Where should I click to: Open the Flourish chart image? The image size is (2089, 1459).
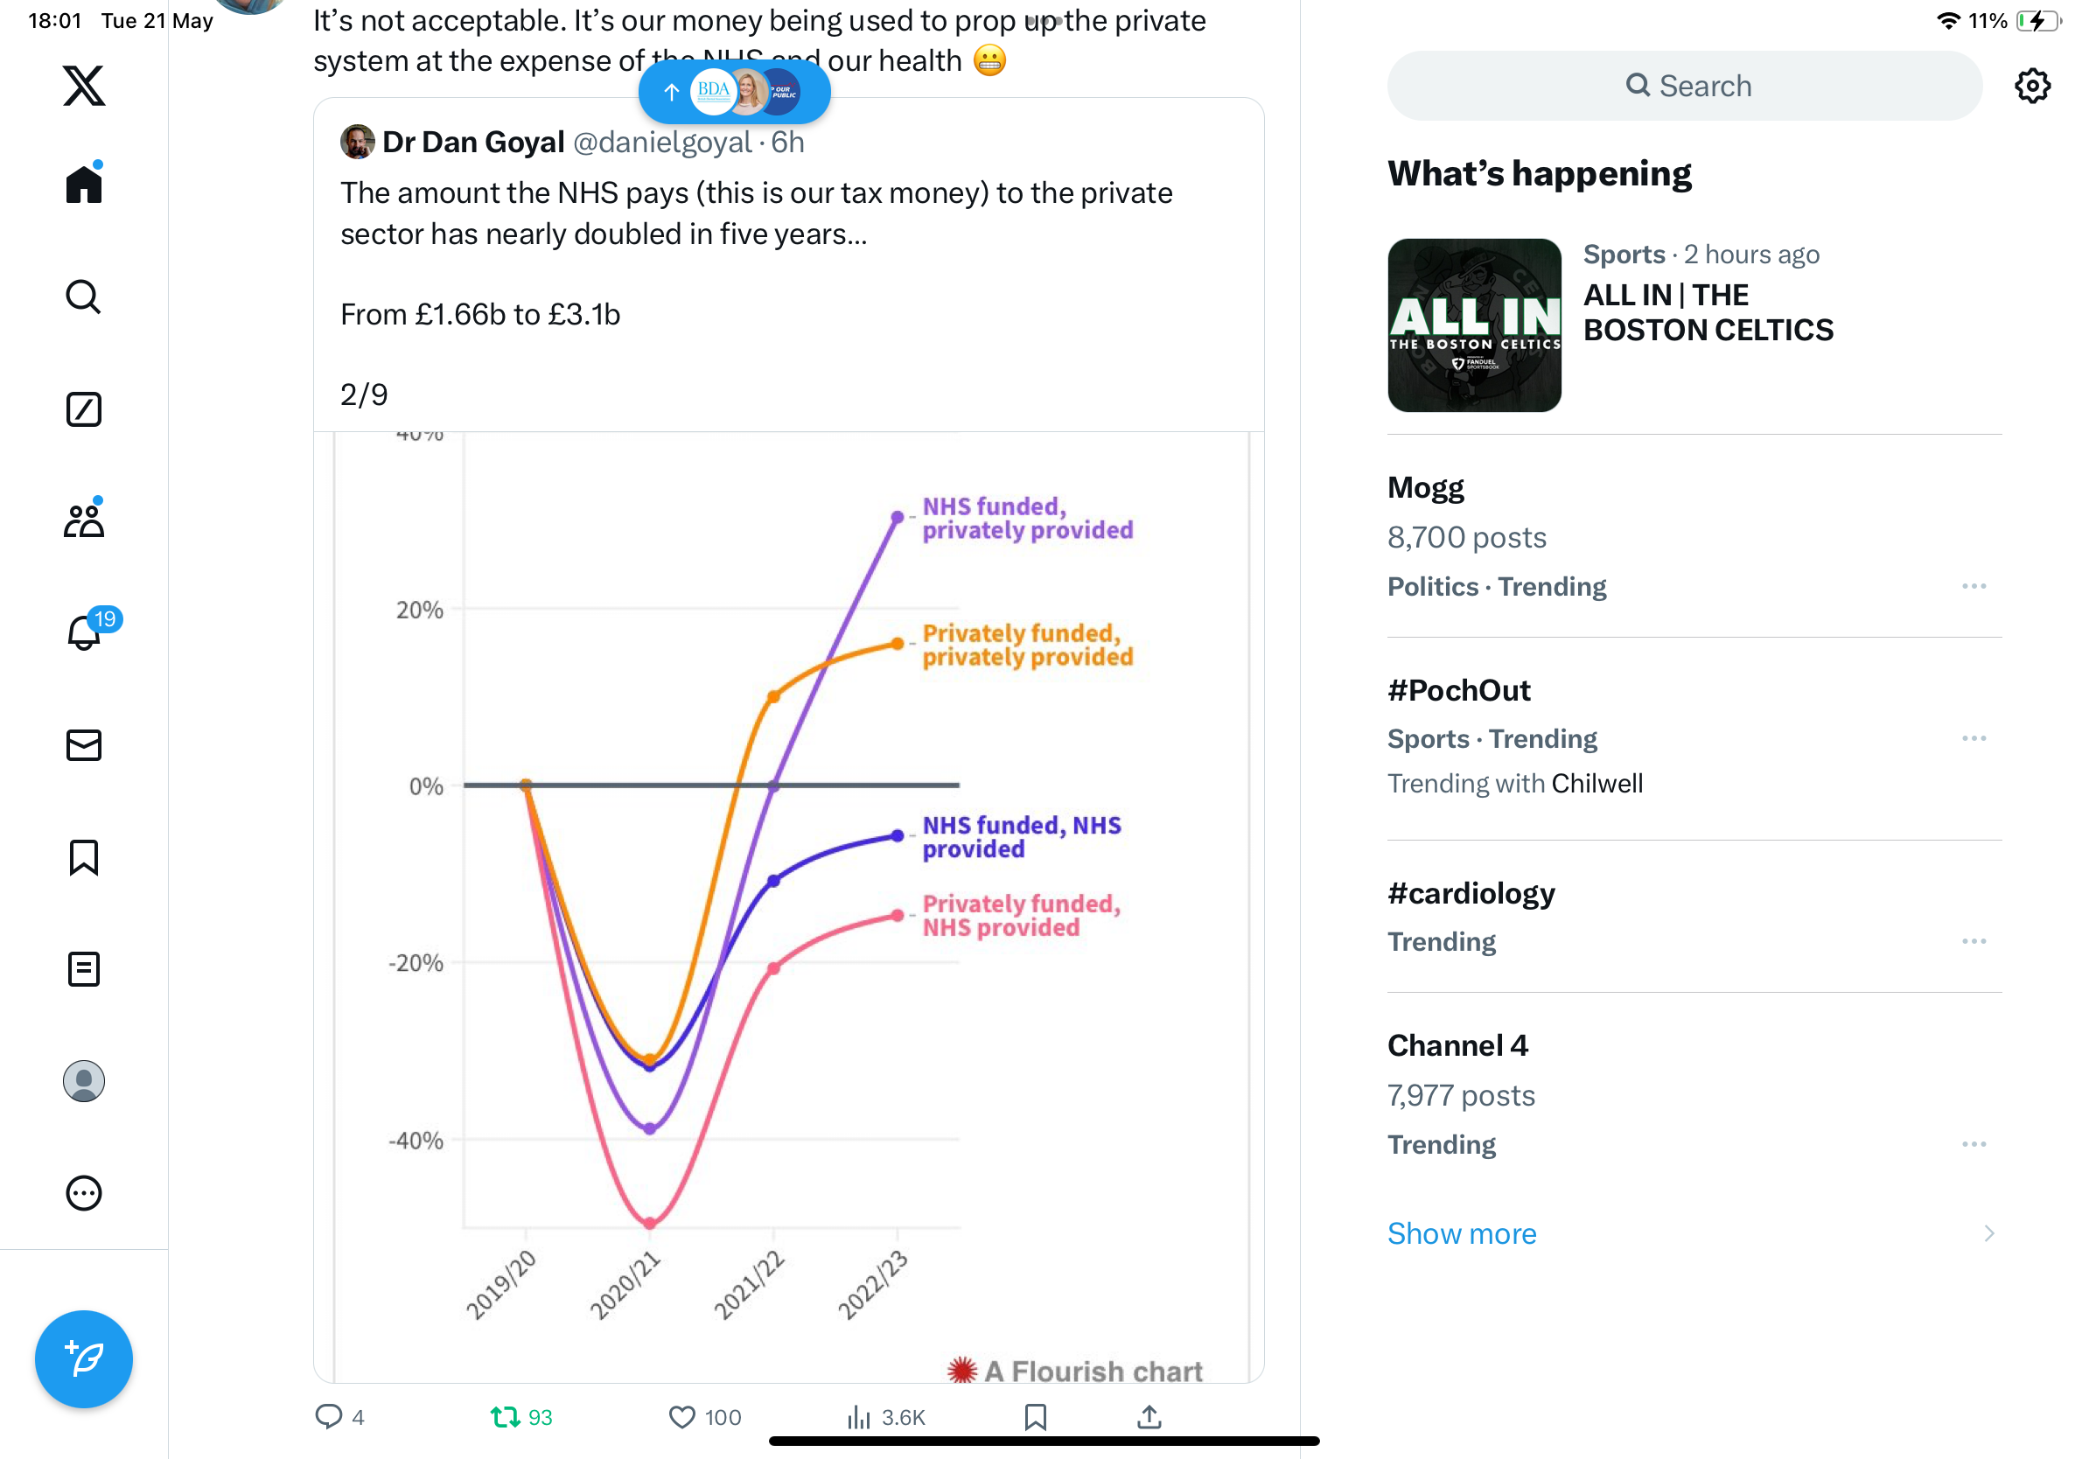coord(789,907)
